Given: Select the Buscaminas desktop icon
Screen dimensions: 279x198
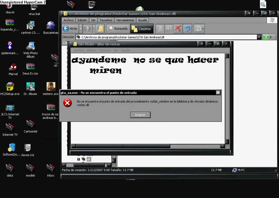Looking at the screenshot, I should coord(51,28).
